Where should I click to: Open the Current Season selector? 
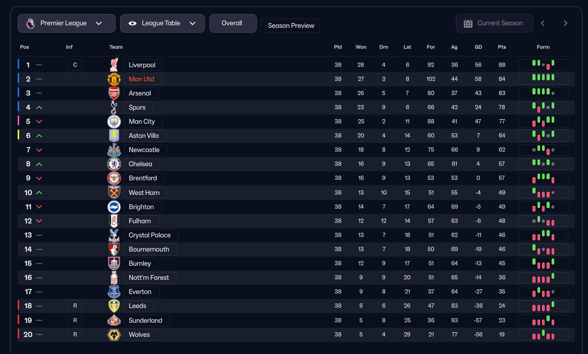pyautogui.click(x=494, y=23)
